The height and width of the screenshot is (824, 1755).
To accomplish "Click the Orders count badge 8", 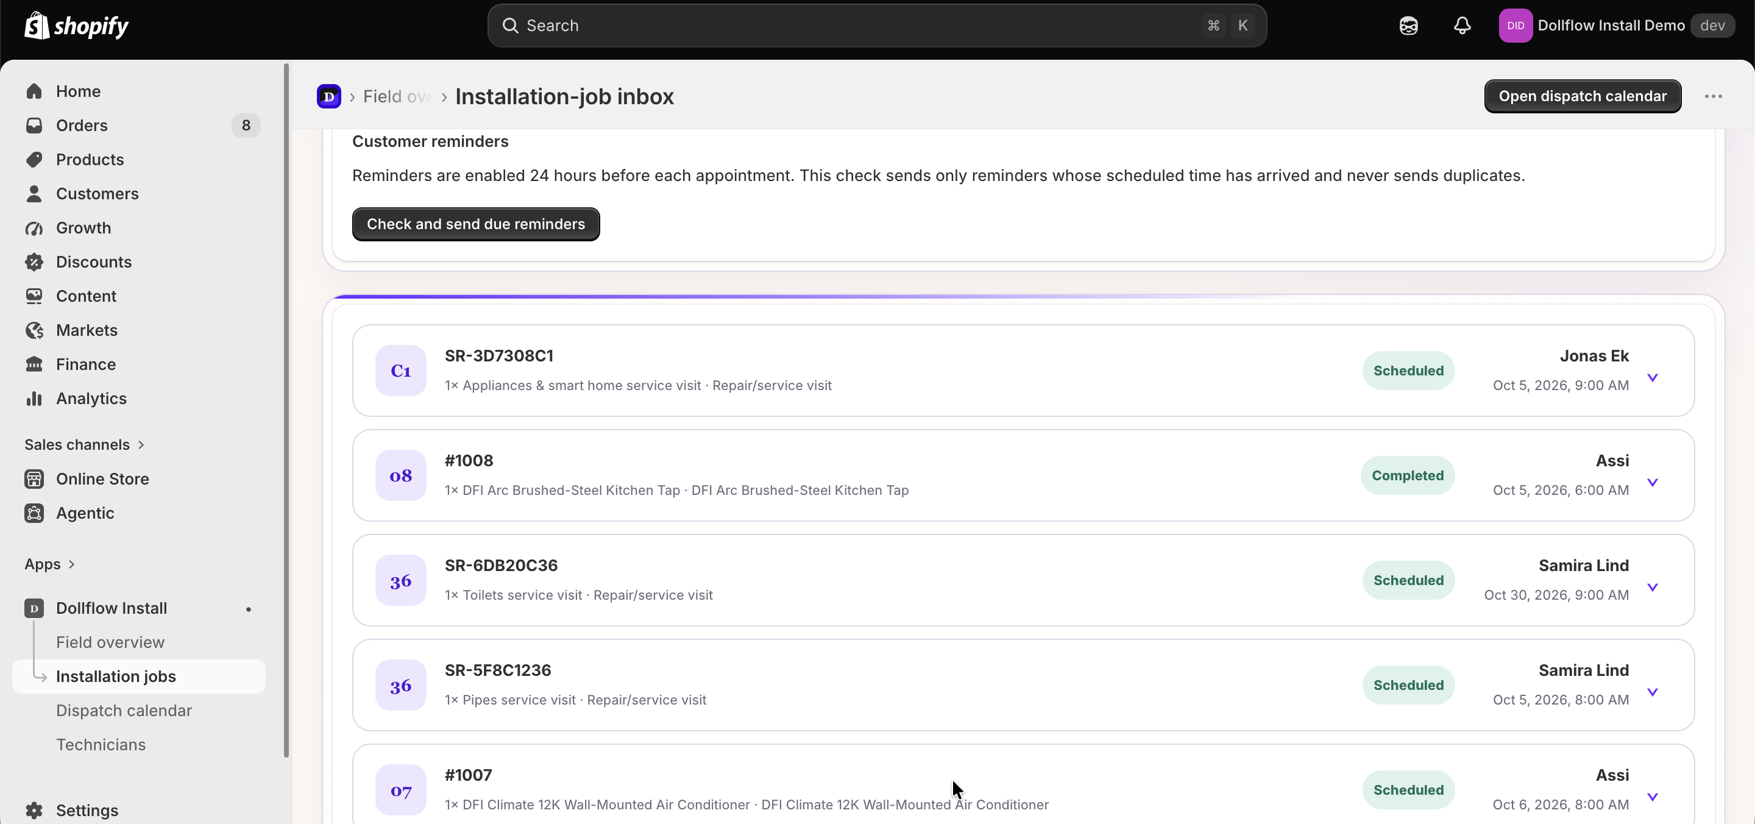I will click(x=246, y=126).
